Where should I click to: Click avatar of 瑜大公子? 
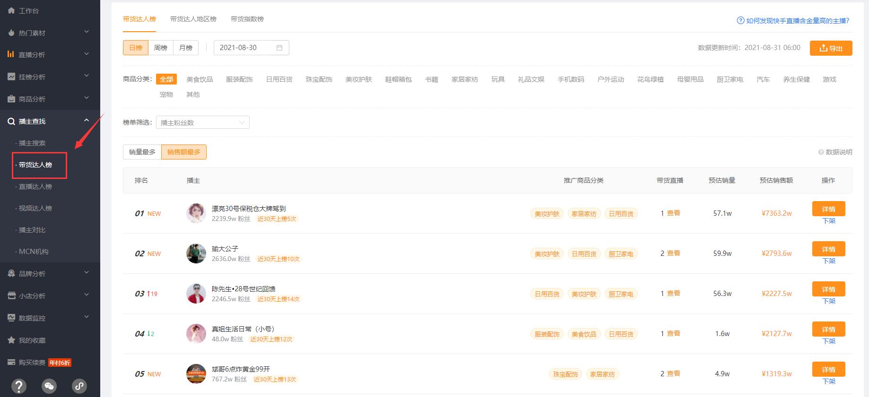tap(196, 253)
